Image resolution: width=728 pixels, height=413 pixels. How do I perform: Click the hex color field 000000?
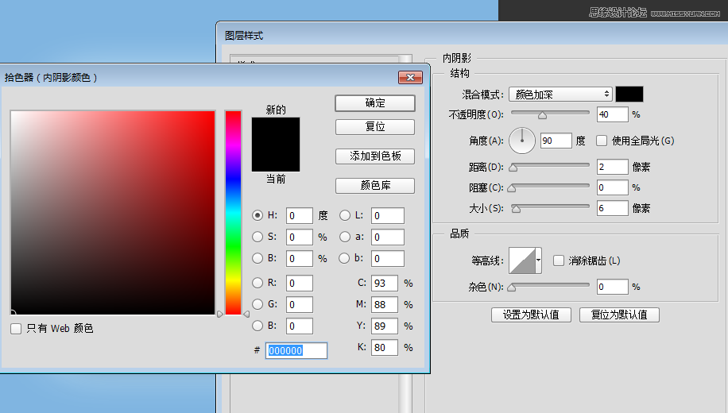click(296, 350)
